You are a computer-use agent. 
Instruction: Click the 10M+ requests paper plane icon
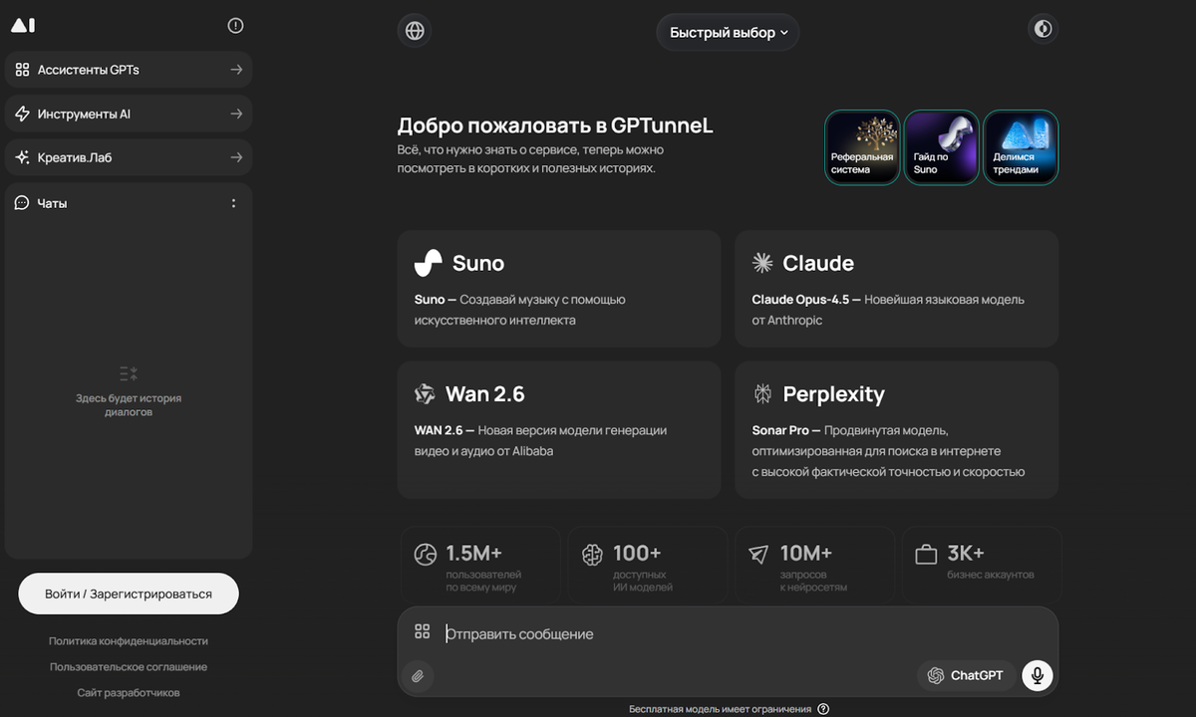759,555
